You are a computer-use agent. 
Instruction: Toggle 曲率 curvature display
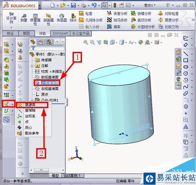(114, 27)
